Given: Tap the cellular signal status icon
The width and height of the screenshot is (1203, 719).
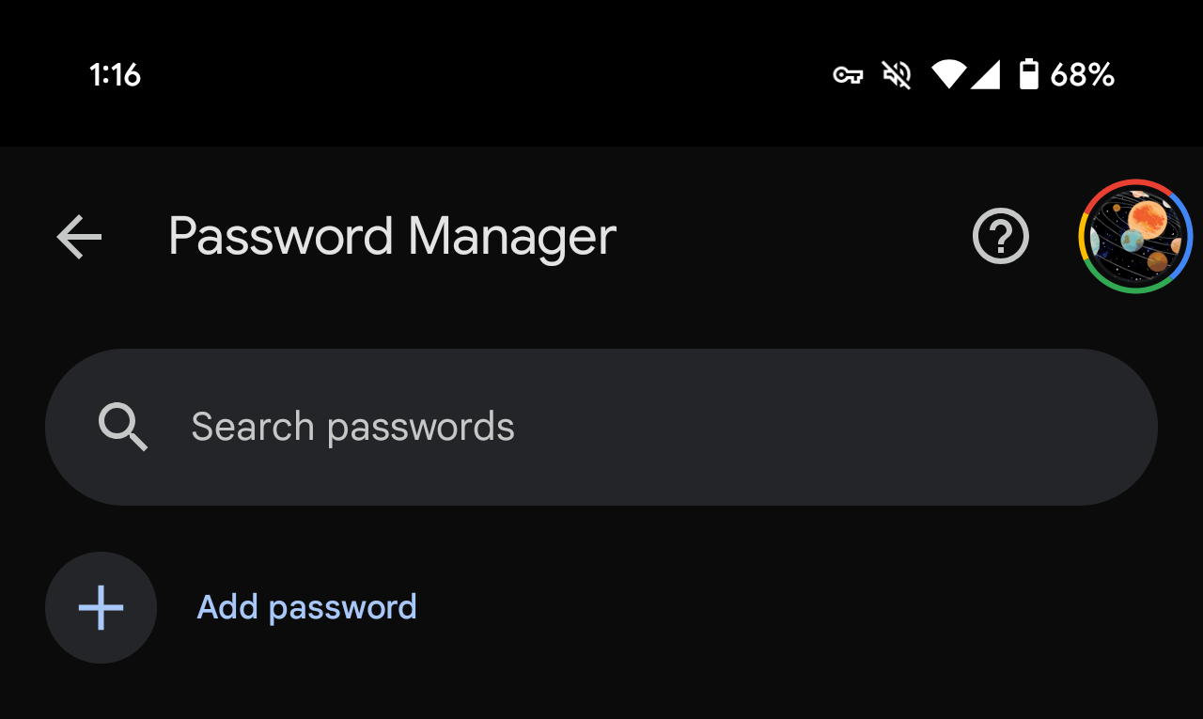Looking at the screenshot, I should (985, 75).
